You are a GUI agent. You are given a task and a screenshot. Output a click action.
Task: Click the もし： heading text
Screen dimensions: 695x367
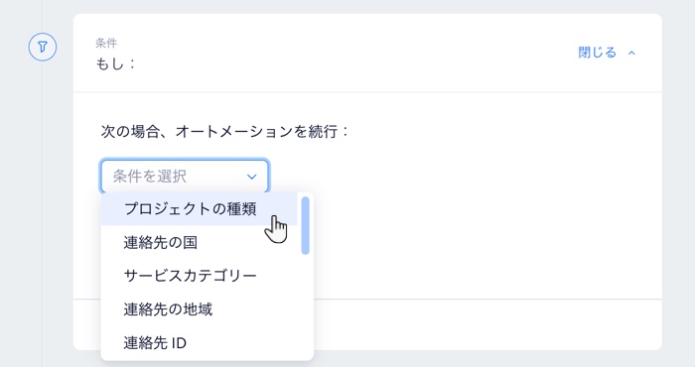point(115,64)
